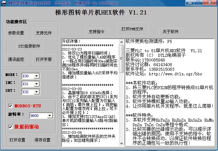Click 打开手册 to open manual
The width and height of the screenshot is (218, 151).
[x=44, y=59]
